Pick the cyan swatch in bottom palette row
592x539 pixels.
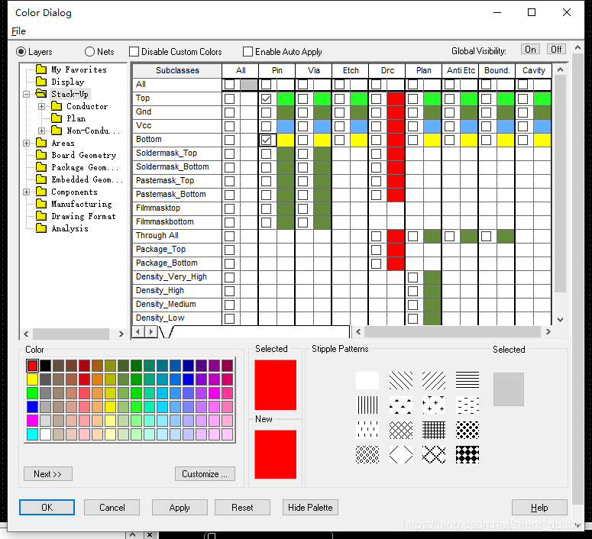coord(33,434)
